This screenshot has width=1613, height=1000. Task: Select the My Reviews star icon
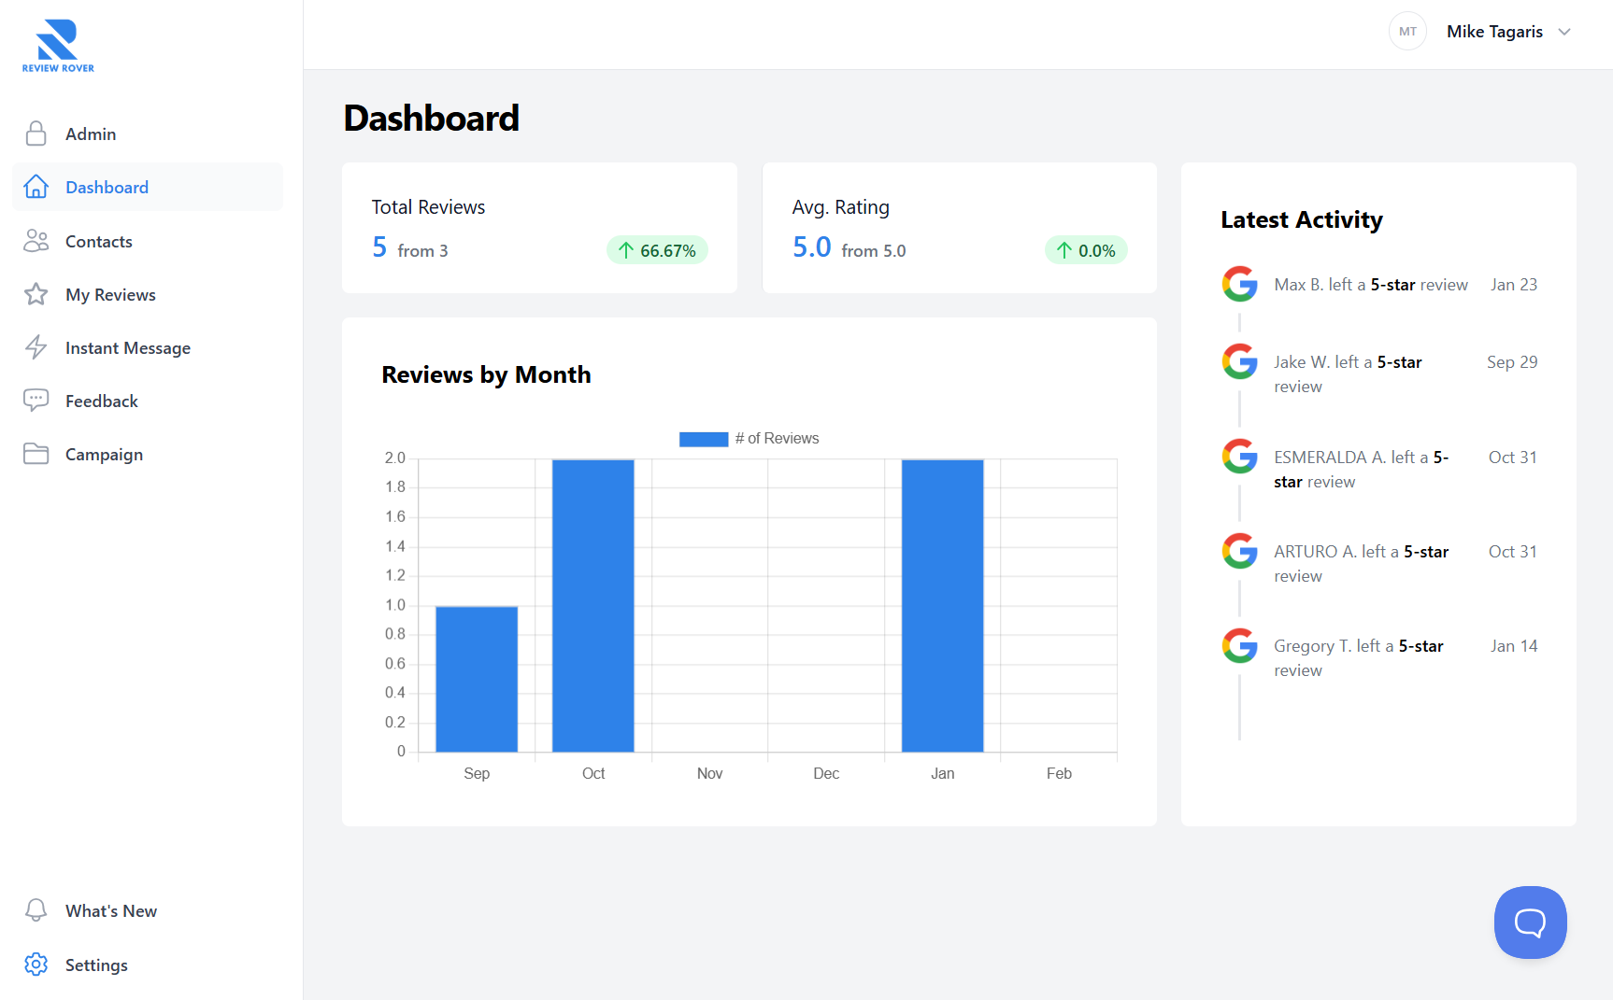(36, 294)
